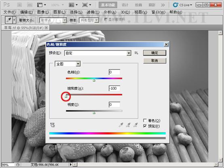Open the 帮助(H) menu
The height and width of the screenshot is (168, 224).
[176, 12]
